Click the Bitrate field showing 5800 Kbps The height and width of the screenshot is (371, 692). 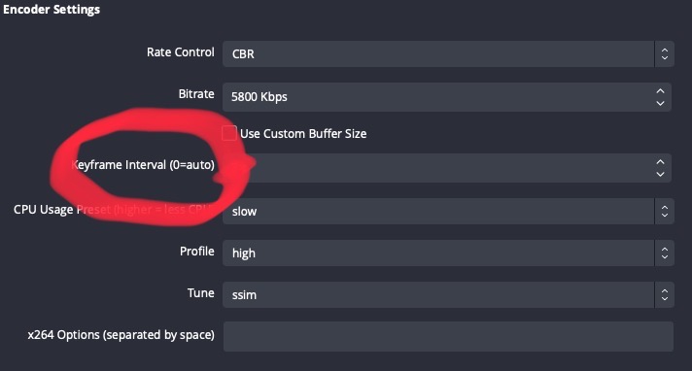pos(447,97)
